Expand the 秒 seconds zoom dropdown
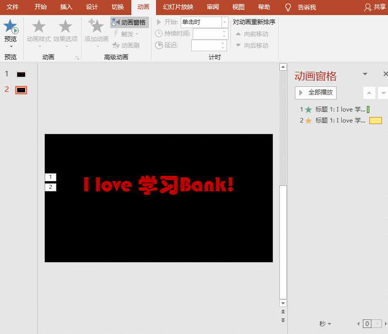 pos(325,324)
